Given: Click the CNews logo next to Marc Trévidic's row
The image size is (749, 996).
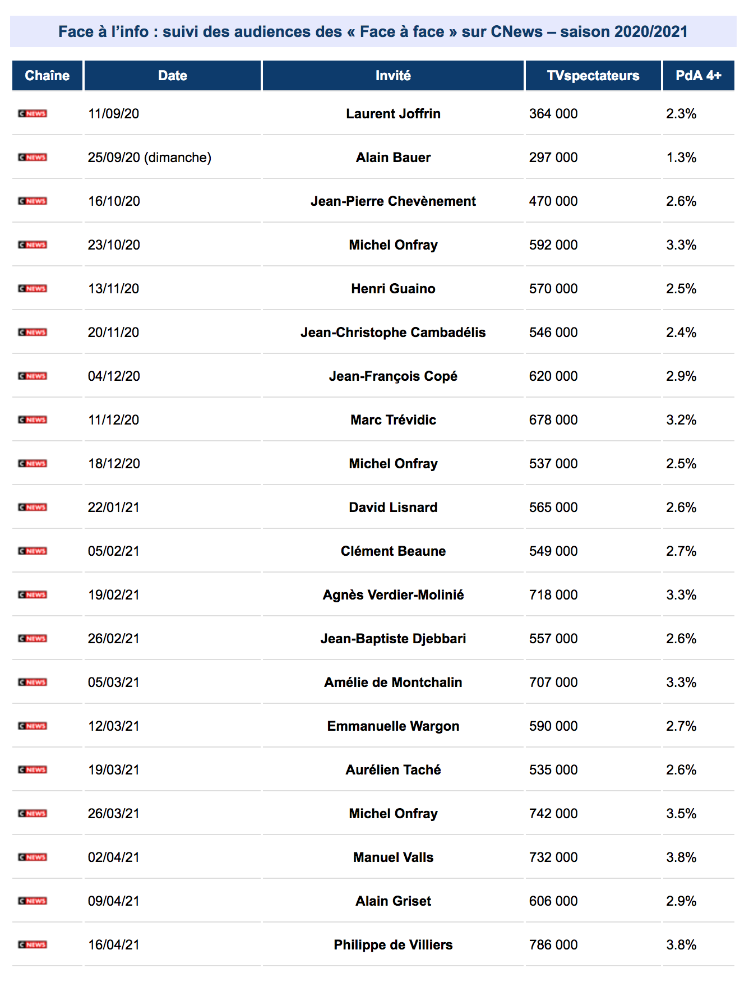Looking at the screenshot, I should click(33, 420).
